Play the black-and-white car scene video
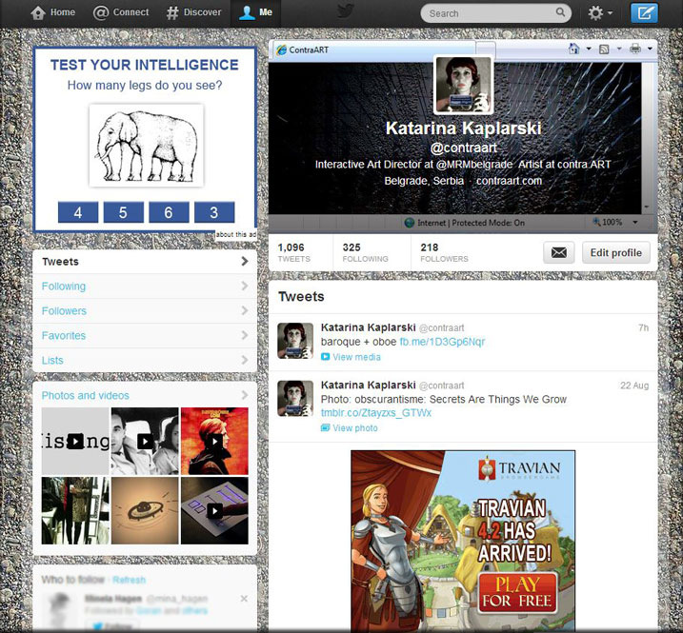Viewport: 683px width, 633px height. pyautogui.click(x=145, y=441)
